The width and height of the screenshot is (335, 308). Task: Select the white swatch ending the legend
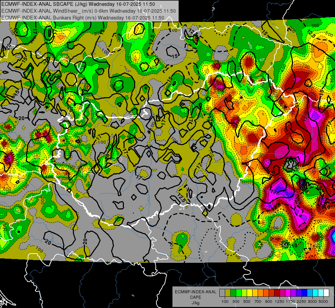(326, 293)
